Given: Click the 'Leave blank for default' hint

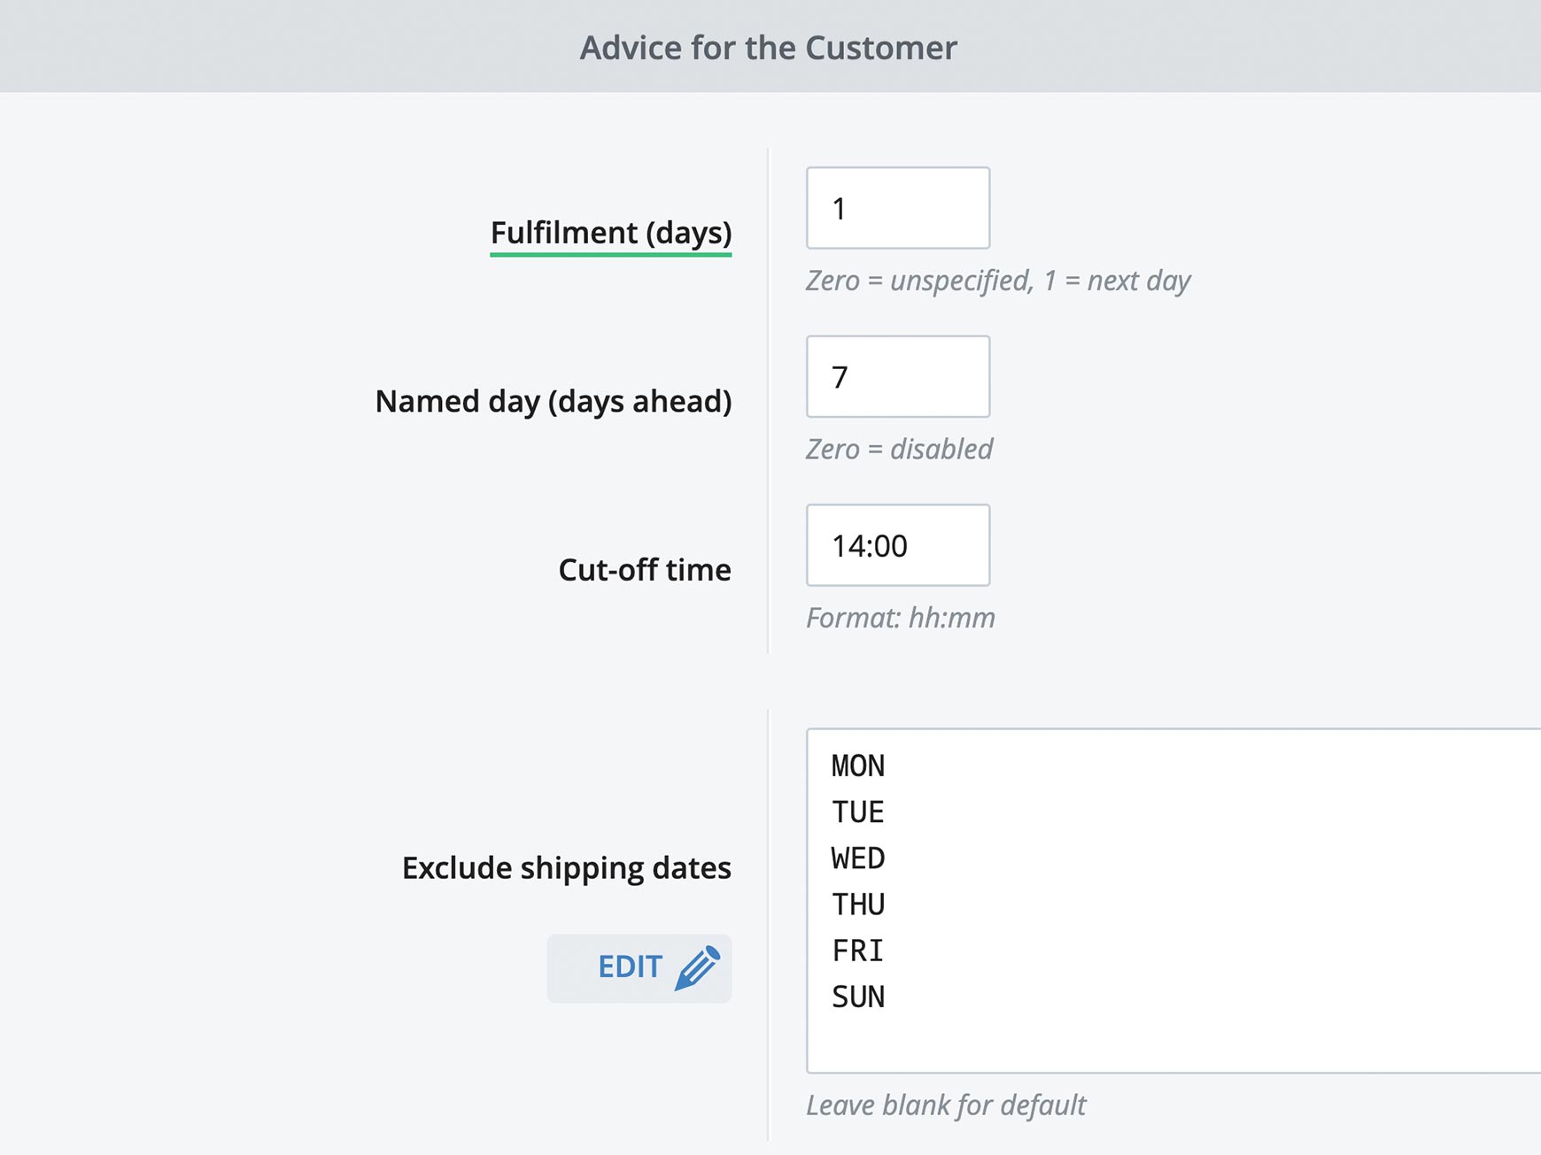Looking at the screenshot, I should click(946, 1105).
